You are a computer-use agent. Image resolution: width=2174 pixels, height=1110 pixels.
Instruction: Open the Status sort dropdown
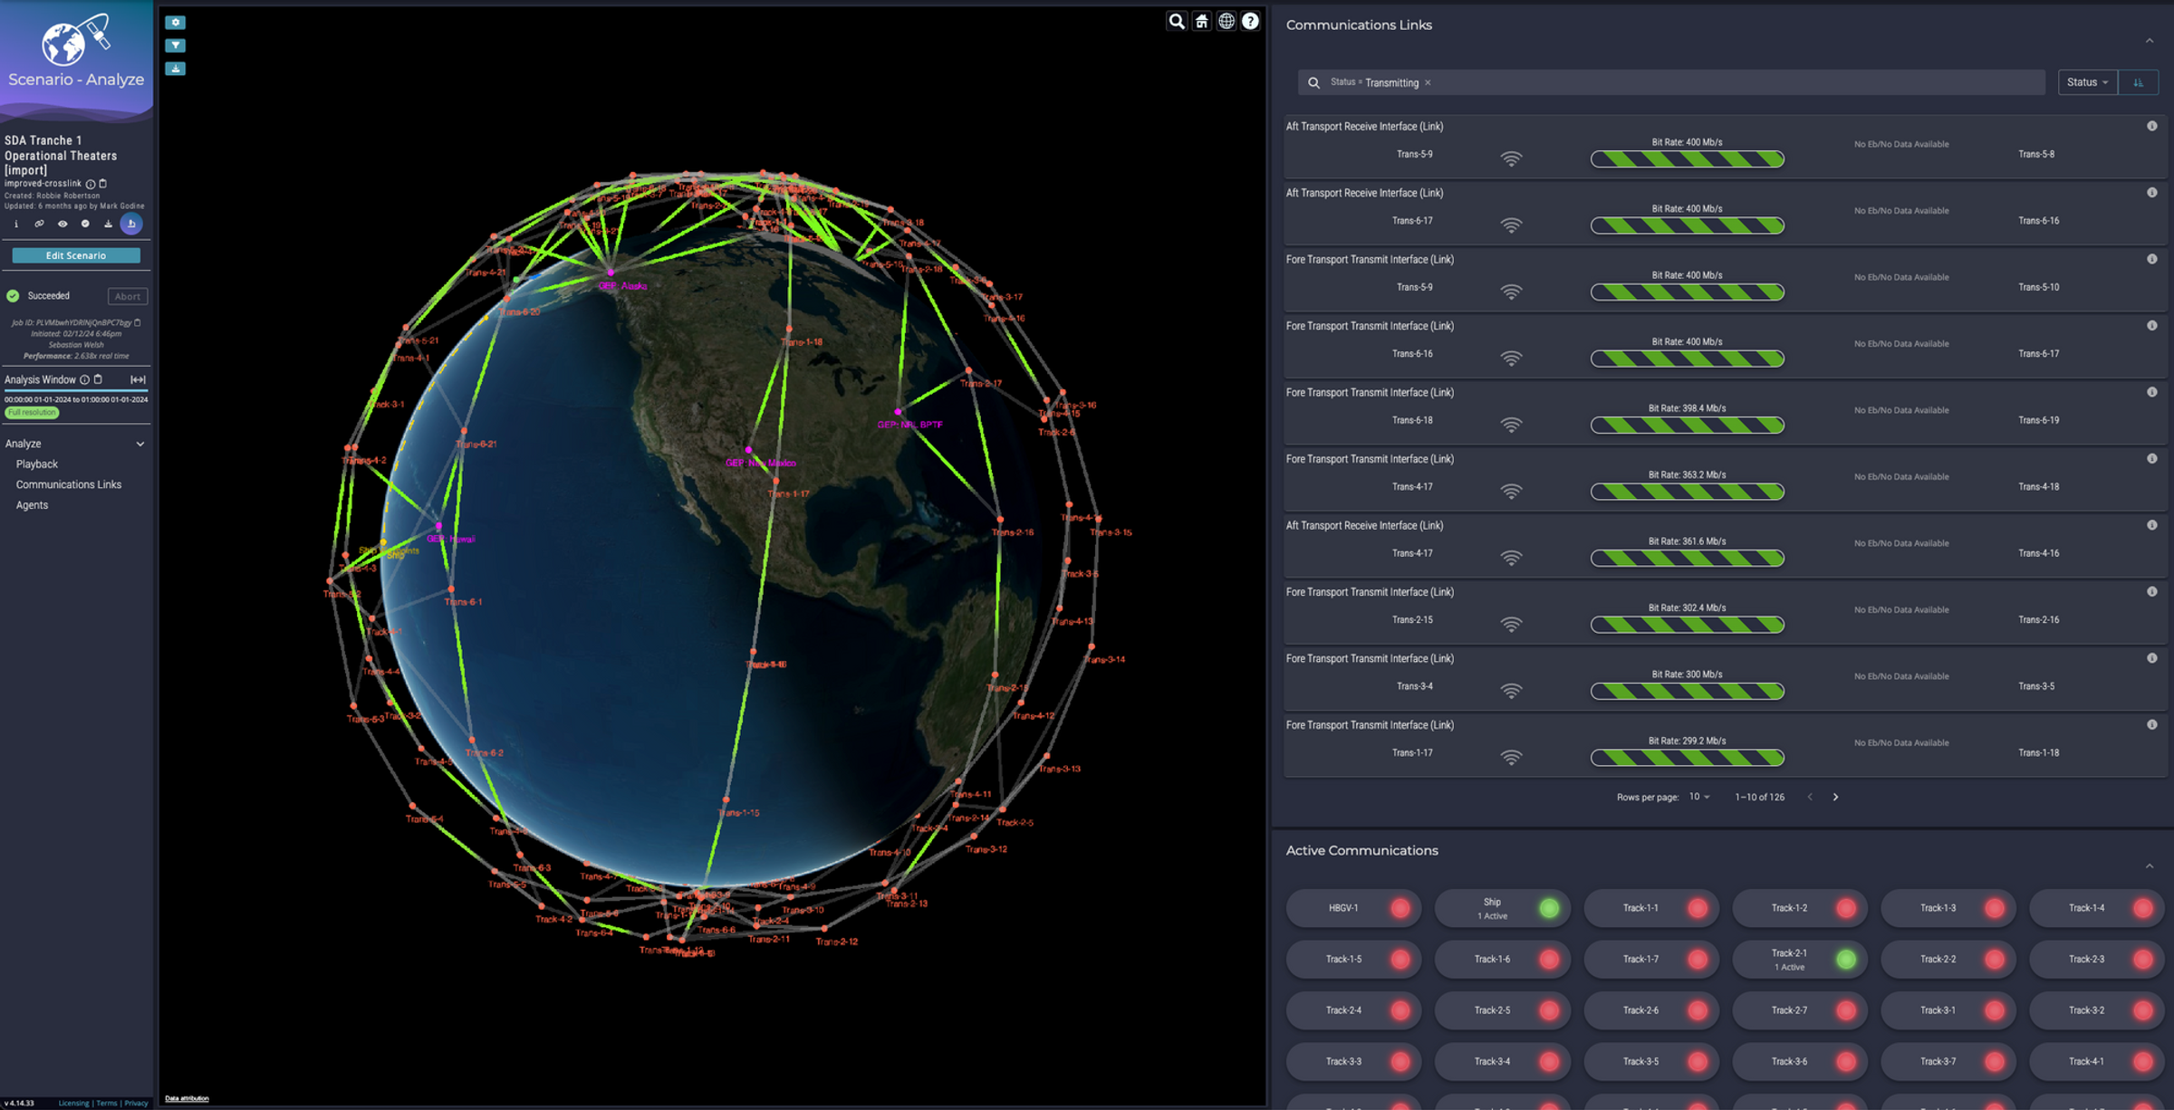click(2087, 82)
